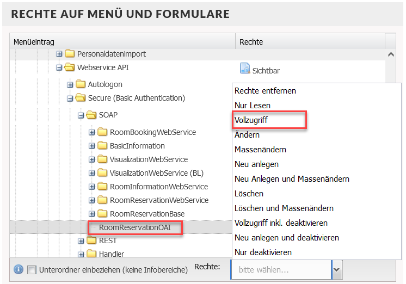406x284 pixels.
Task: Click the RoomReservationBase folder icon
Action: pyautogui.click(x=102, y=214)
